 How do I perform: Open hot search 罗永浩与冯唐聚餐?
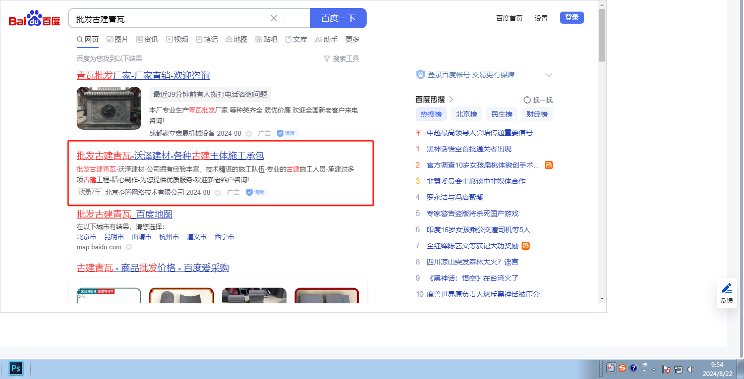click(455, 197)
